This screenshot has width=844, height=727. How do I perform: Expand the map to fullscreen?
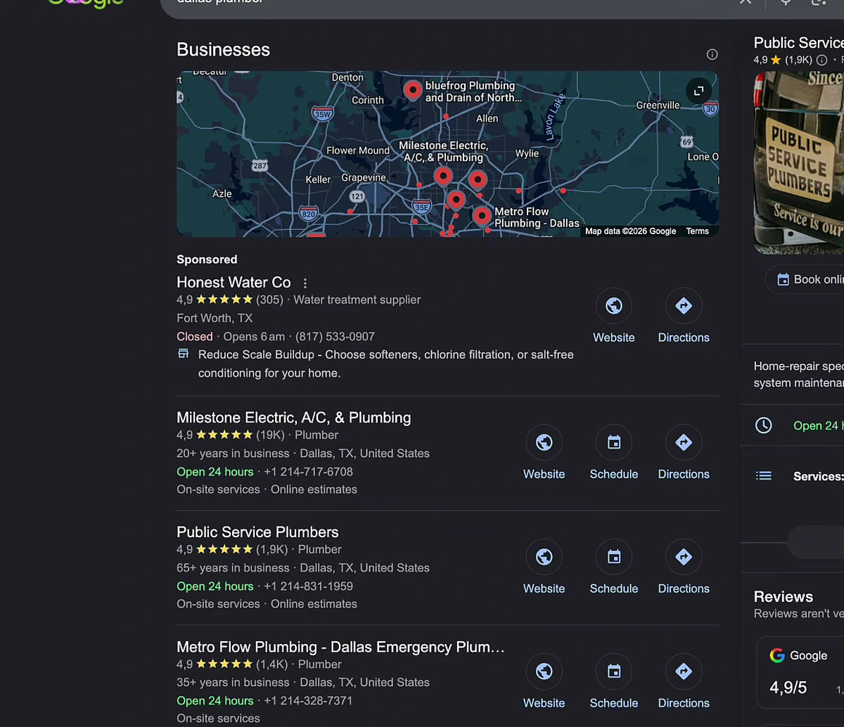point(698,91)
